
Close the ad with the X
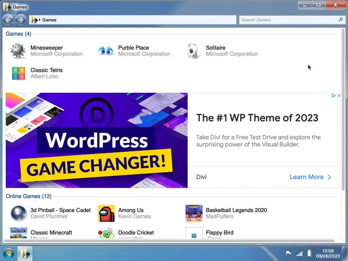point(339,95)
